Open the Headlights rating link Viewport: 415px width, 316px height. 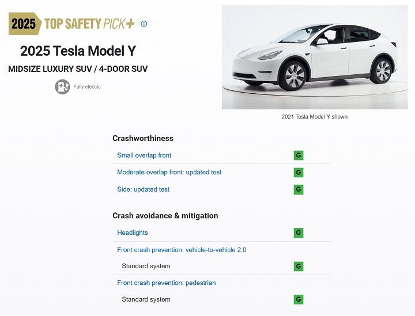133,233
